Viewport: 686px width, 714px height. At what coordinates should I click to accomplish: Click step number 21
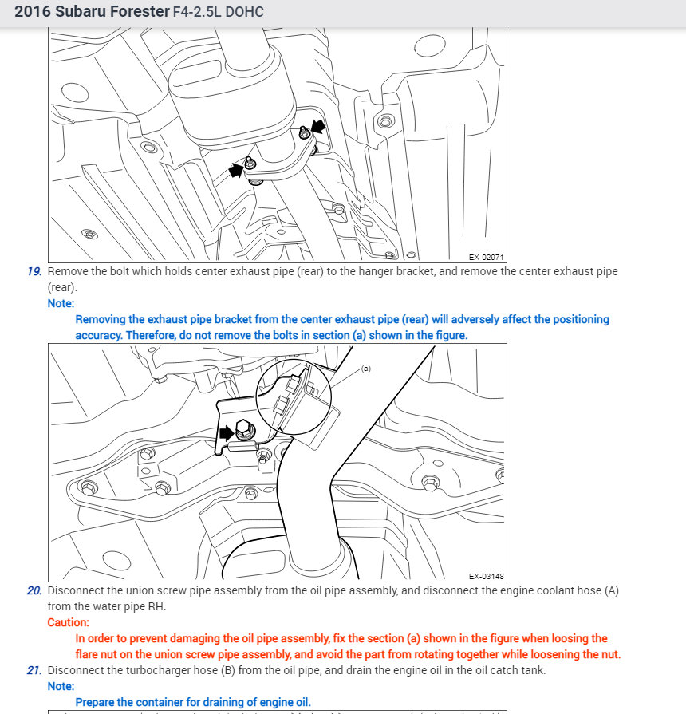[34, 670]
